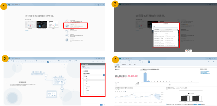217x106 pixels.
Task: Select the dark Presentation - Responsive template thumbnail
Action: pyautogui.click(x=42, y=24)
